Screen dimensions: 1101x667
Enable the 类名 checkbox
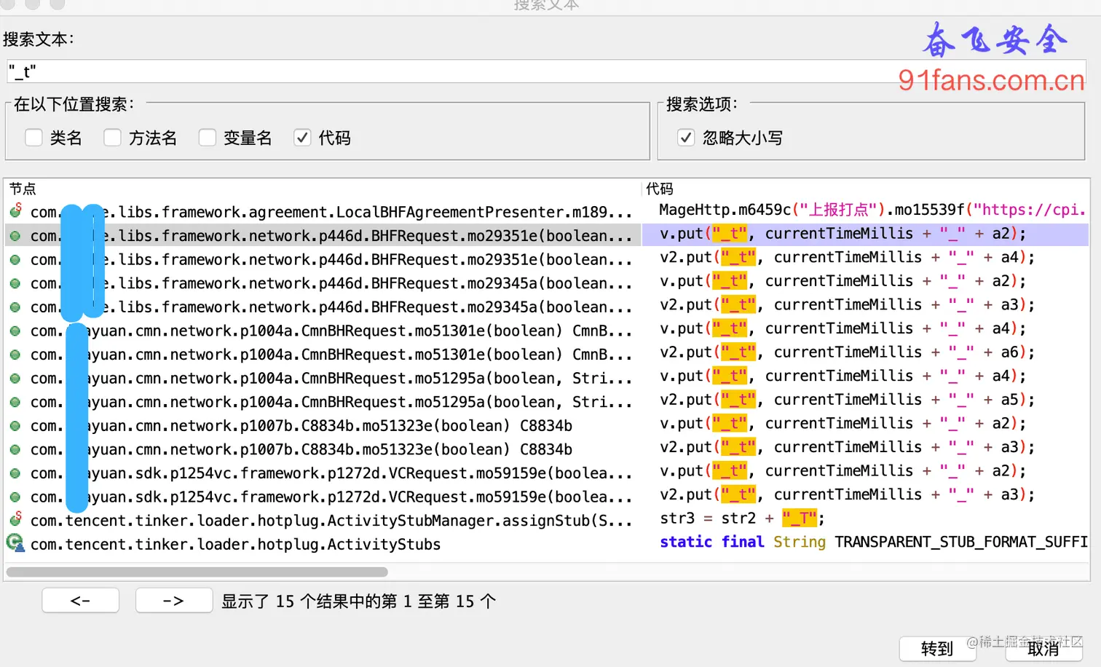pos(33,138)
